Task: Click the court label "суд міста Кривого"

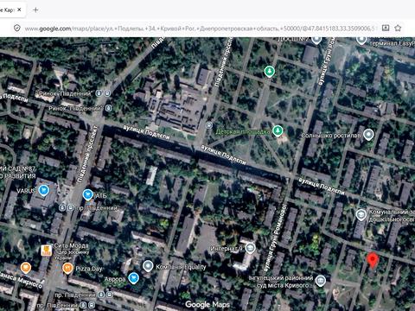Action: 284,285
